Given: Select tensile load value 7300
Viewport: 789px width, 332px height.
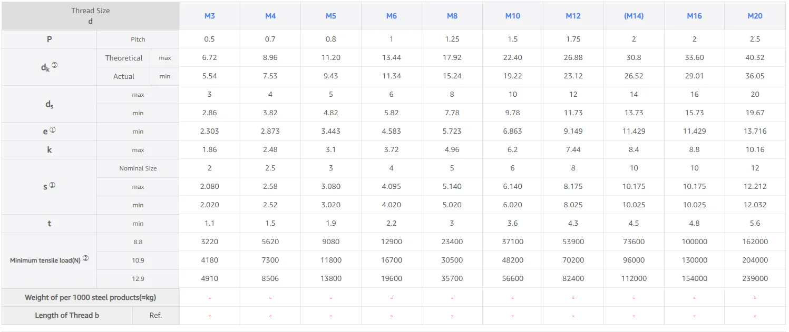Looking at the screenshot, I should tap(270, 260).
